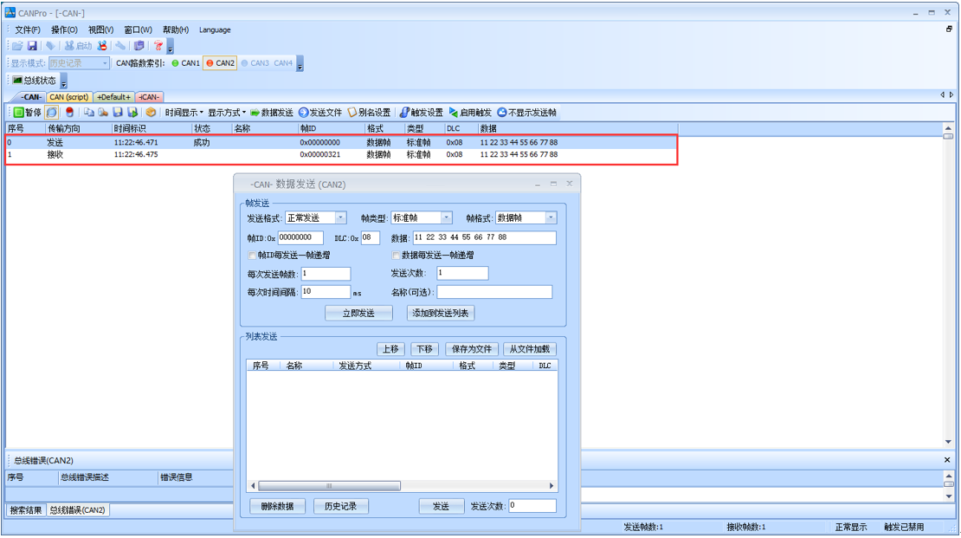
Task: Switch to the CAN (script) tab
Action: [68, 97]
